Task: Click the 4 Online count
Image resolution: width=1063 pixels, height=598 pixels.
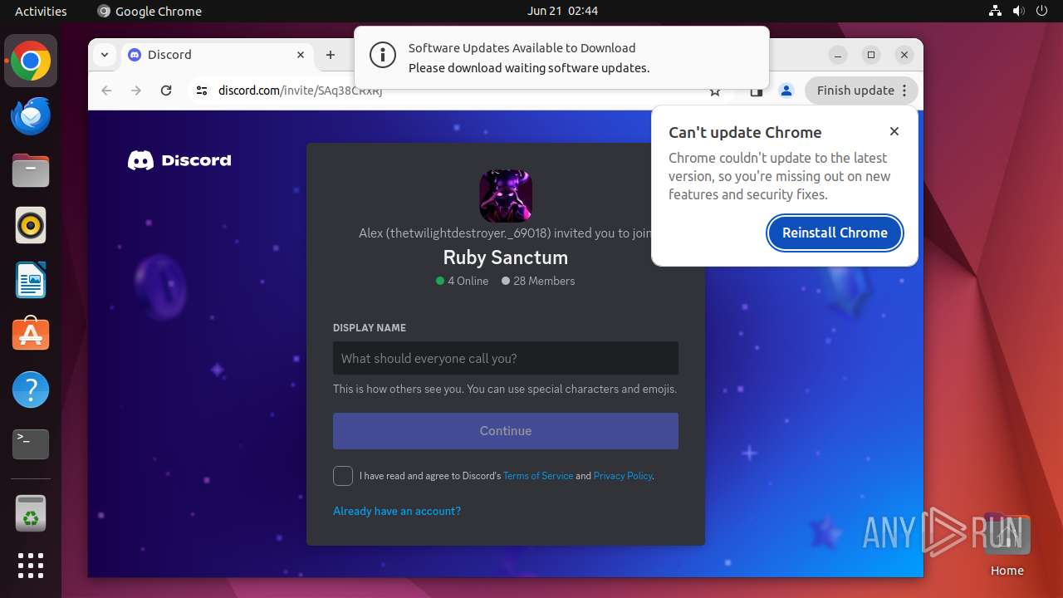Action: point(463,281)
